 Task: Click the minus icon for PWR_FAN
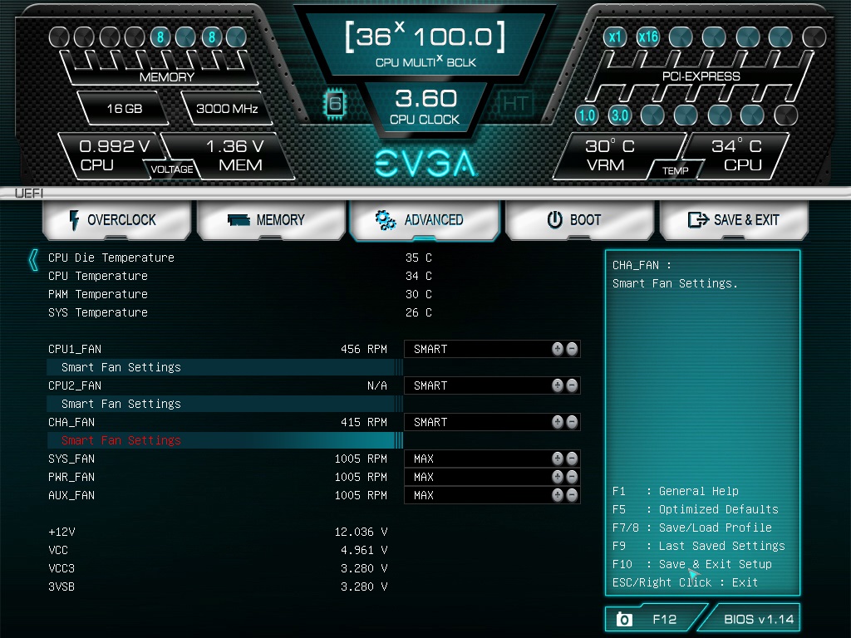[572, 477]
